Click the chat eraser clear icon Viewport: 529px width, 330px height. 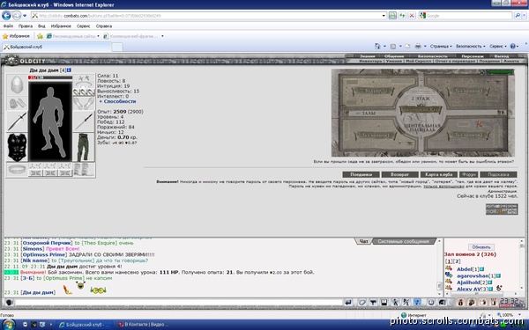362,303
